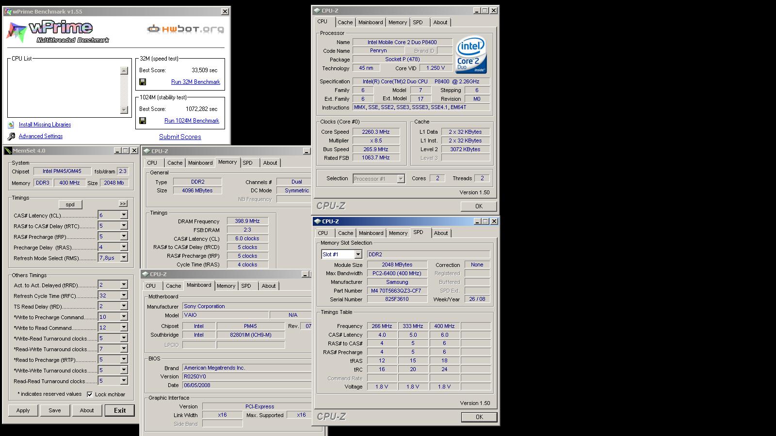Image resolution: width=776 pixels, height=436 pixels.
Task: Click Submit Scores link
Action: [x=180, y=137]
